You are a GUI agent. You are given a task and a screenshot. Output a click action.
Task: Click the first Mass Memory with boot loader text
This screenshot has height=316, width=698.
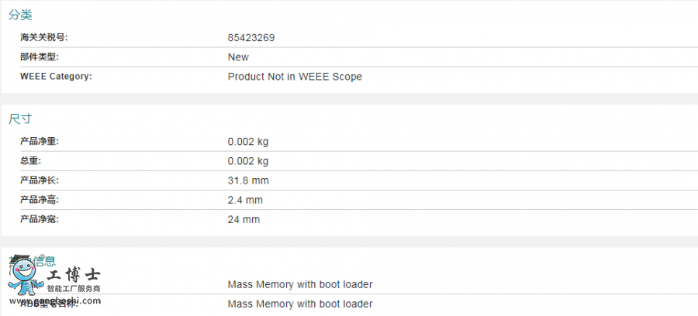click(299, 284)
